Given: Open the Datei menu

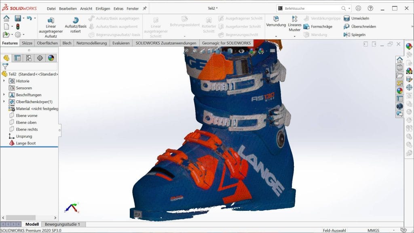Looking at the screenshot, I should [51, 8].
